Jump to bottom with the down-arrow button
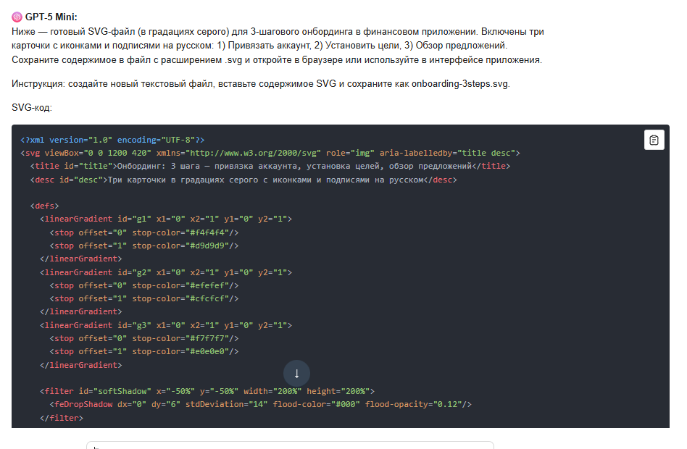Viewport: 687px width, 449px height. point(296,373)
